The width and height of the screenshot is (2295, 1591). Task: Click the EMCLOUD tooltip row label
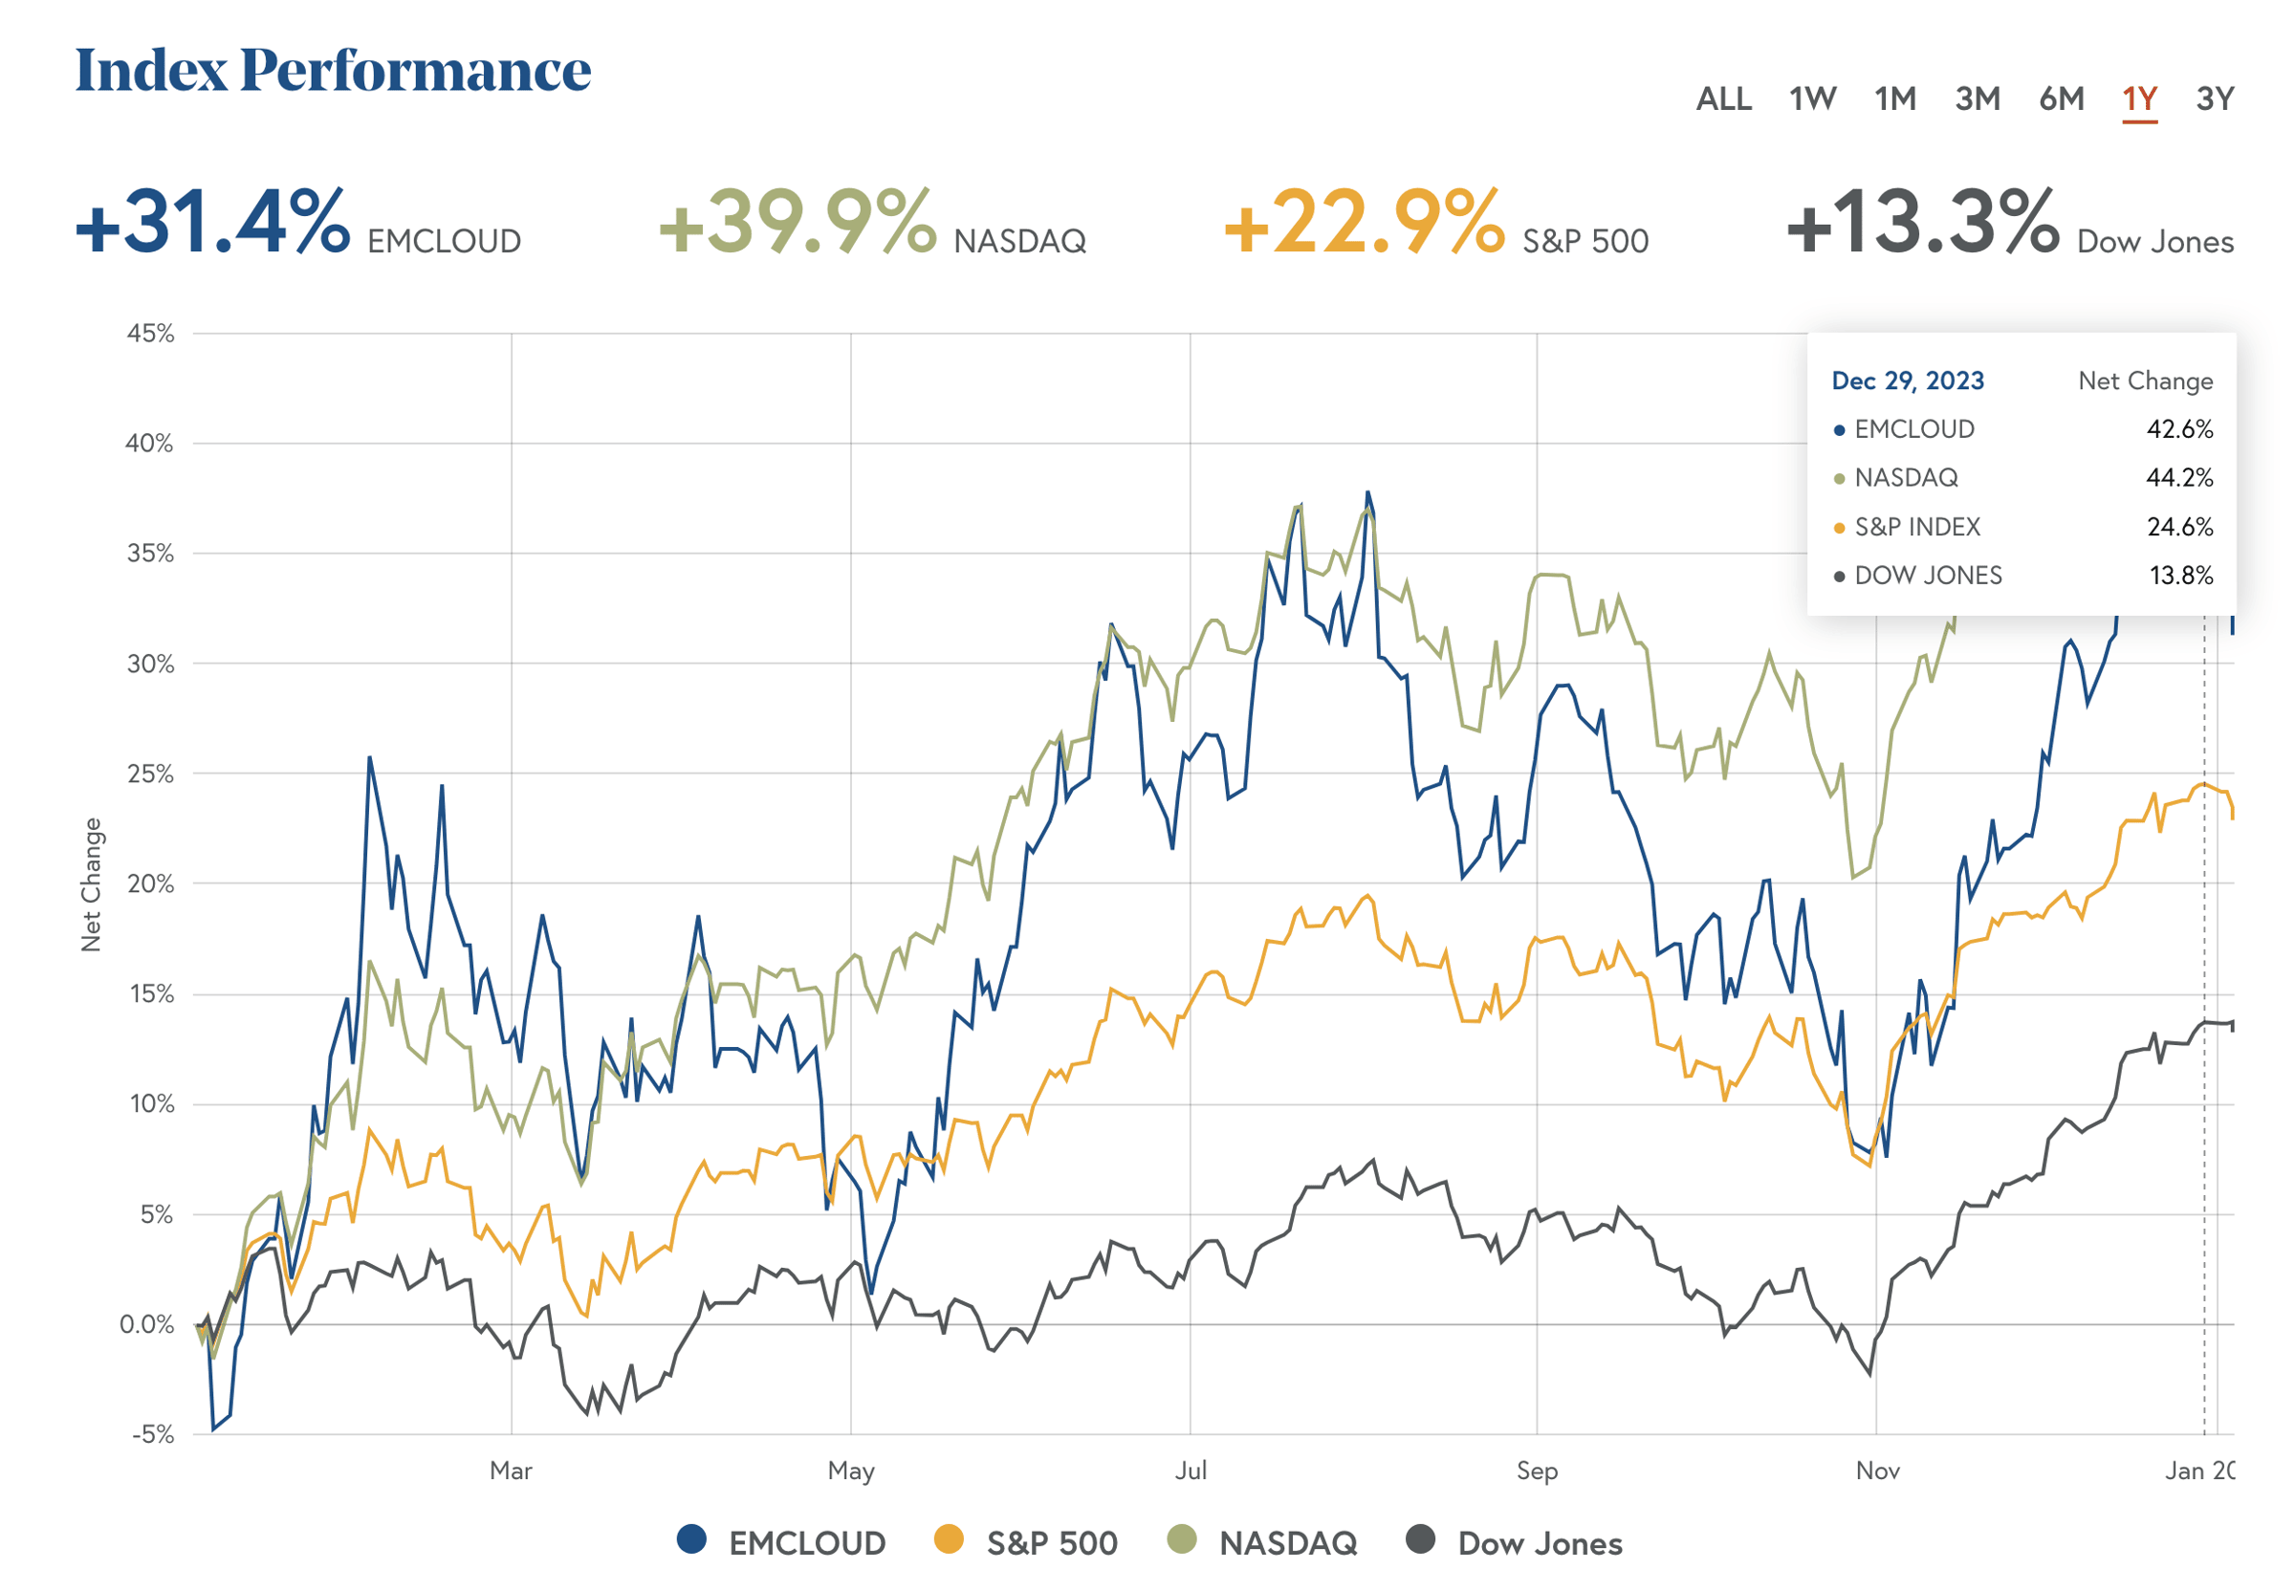tap(1913, 429)
